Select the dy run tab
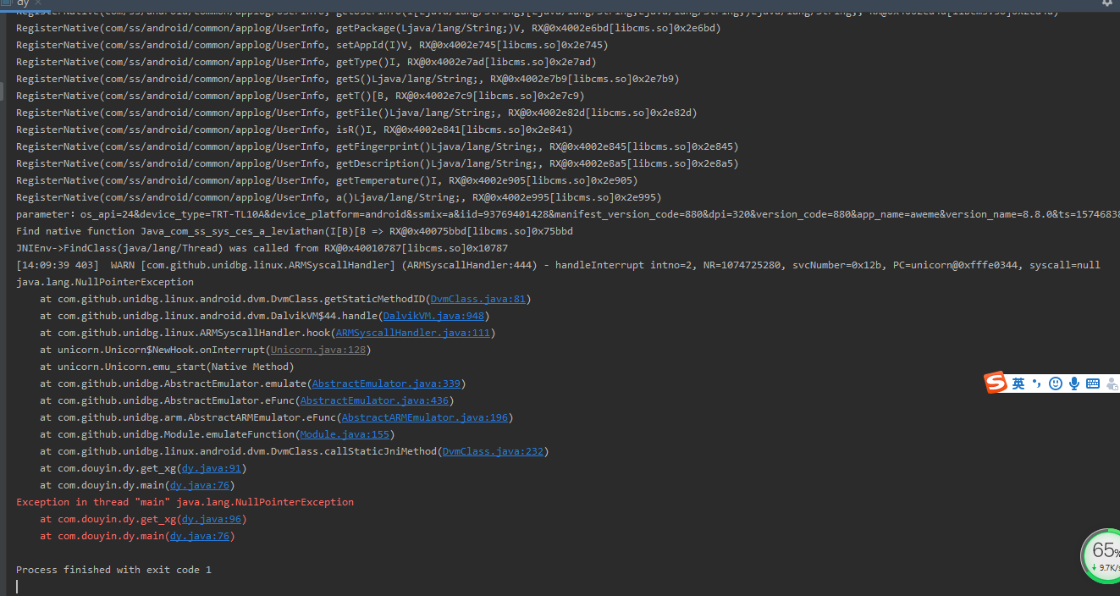The height and width of the screenshot is (596, 1120). 23,3
